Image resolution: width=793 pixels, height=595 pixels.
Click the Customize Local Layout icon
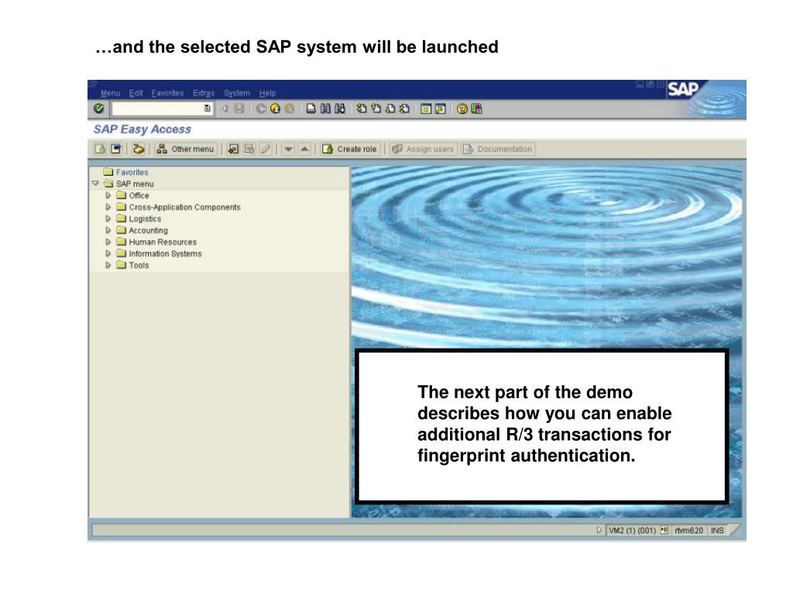(476, 108)
